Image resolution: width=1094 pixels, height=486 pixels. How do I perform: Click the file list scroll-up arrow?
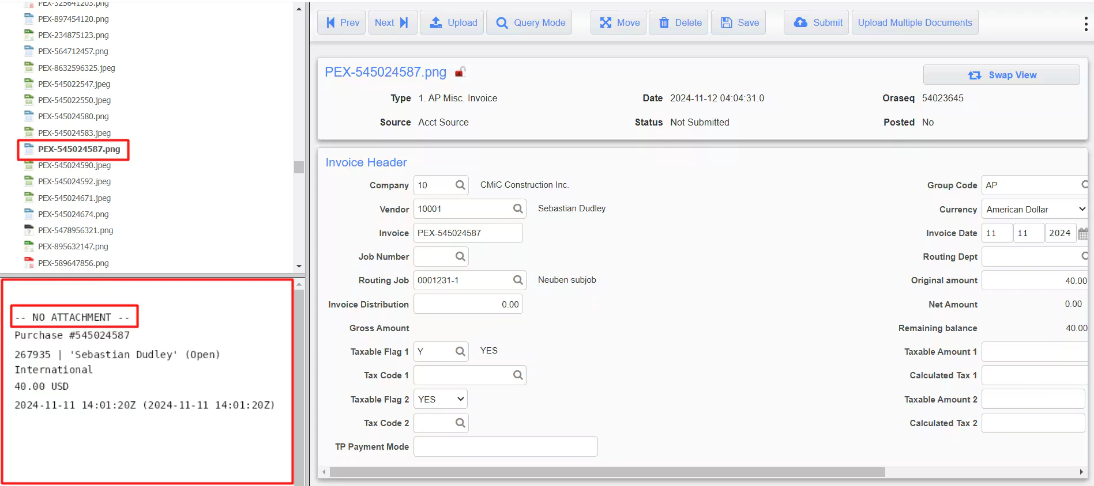pos(299,9)
